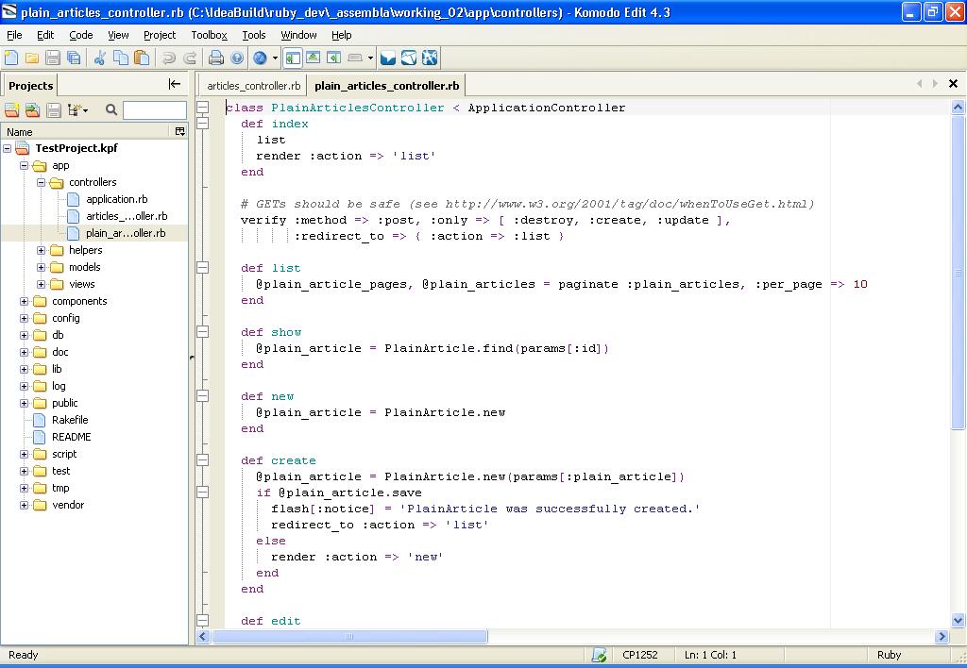Click the magnifier search icon in Projects
This screenshot has height=668, width=967.
tap(111, 109)
